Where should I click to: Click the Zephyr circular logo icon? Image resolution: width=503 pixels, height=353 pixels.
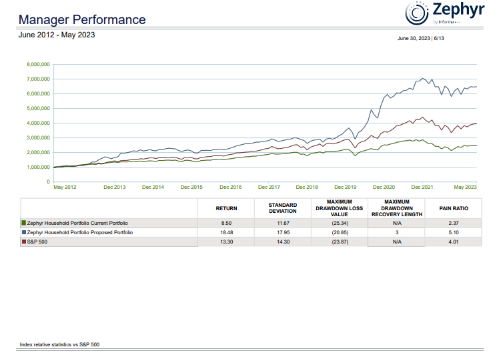pos(417,12)
